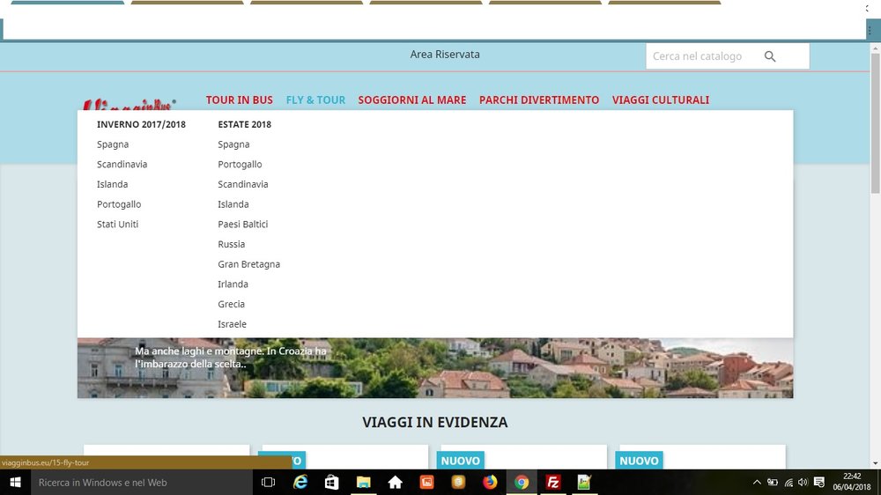
Task: Select Scandinavia under Estate 2018
Action: 243,184
